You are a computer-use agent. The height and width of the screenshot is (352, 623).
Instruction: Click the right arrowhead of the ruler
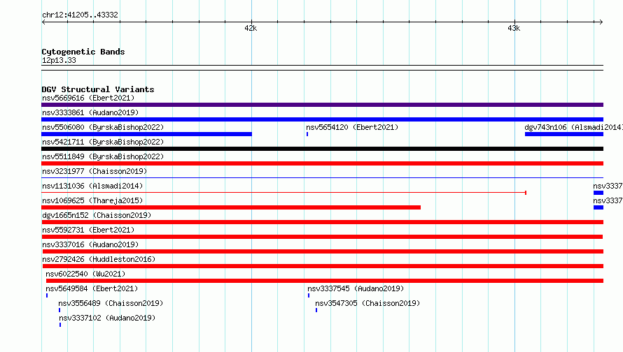pyautogui.click(x=601, y=22)
